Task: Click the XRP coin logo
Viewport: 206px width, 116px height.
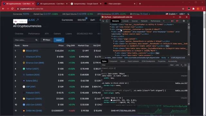Action: 24,87
